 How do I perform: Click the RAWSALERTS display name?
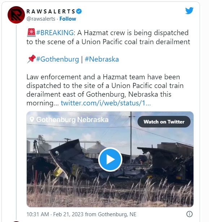coord(51,12)
